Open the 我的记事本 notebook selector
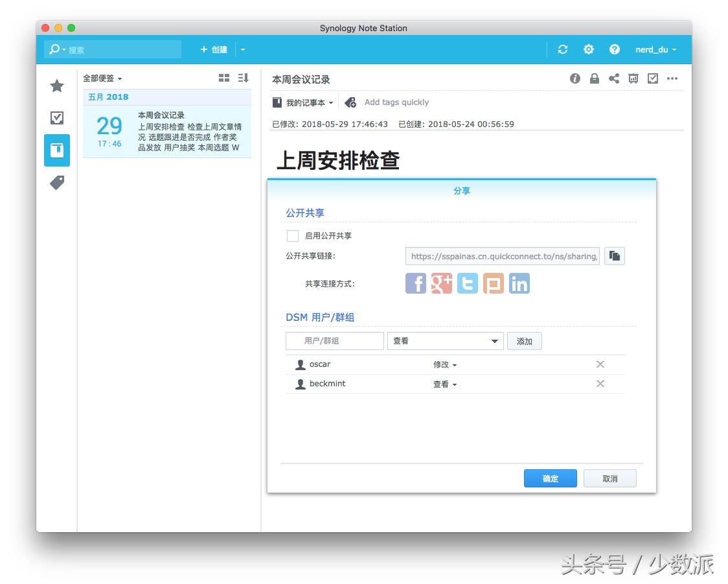The height and width of the screenshot is (584, 728). pyautogui.click(x=304, y=102)
